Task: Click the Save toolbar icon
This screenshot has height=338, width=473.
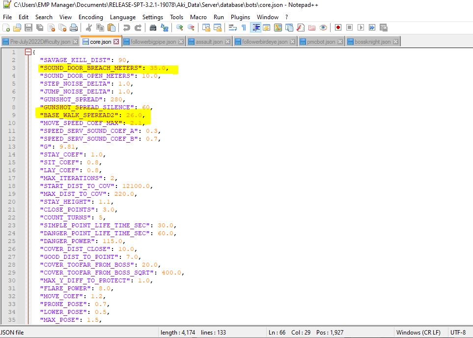Action: click(x=28, y=28)
